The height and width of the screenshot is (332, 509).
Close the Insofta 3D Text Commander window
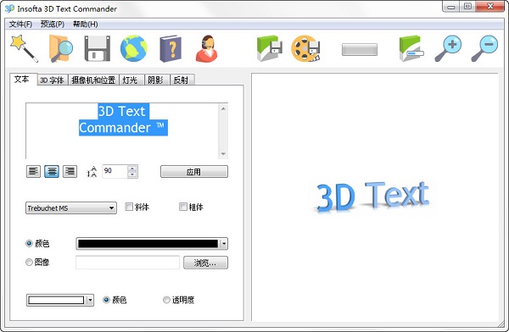(490, 7)
